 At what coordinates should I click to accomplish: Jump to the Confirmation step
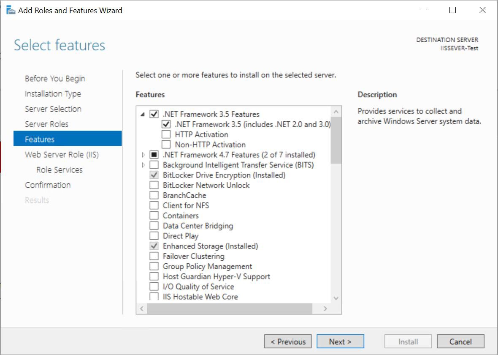pyautogui.click(x=48, y=185)
